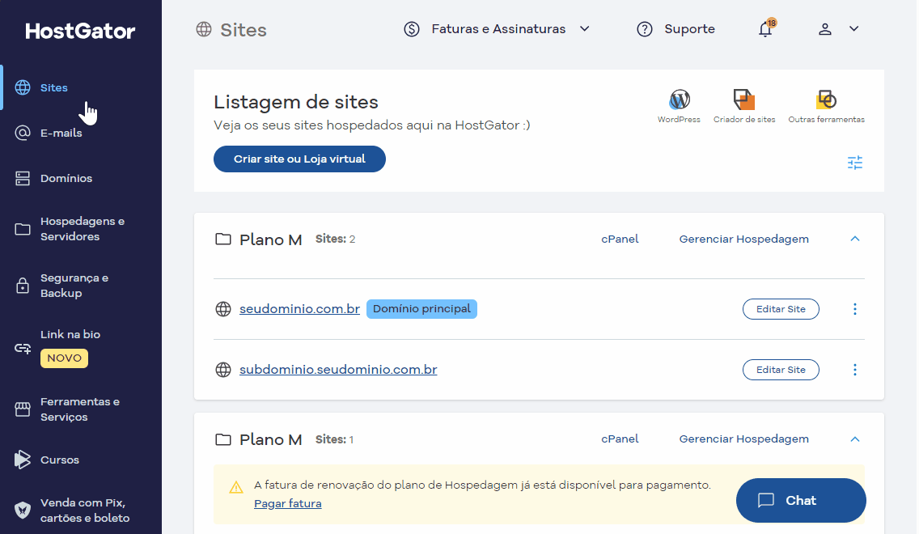The image size is (919, 534).
Task: Click the Domínio principal badge
Action: click(421, 309)
